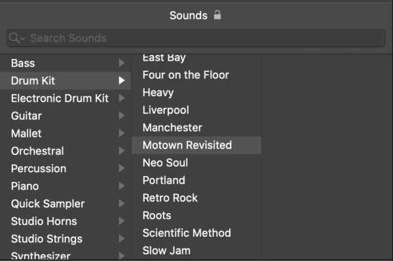Choose the Manchester drum kit
393x261 pixels.
click(196, 128)
